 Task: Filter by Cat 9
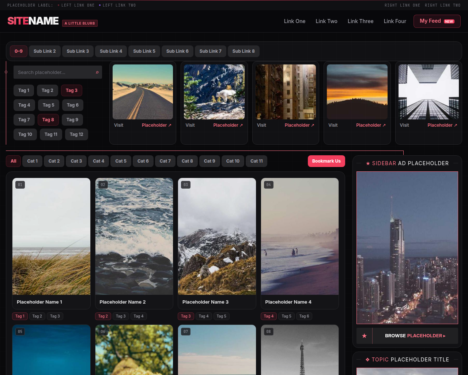tap(210, 161)
